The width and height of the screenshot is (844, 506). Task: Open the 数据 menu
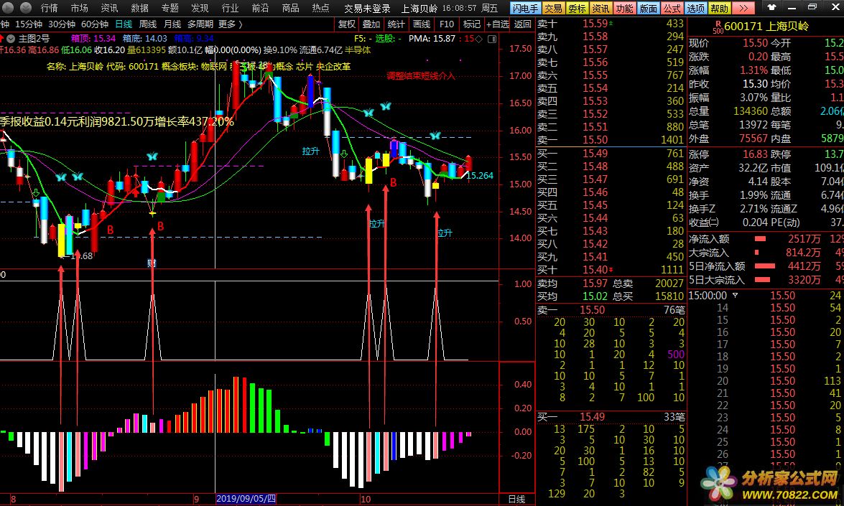139,8
